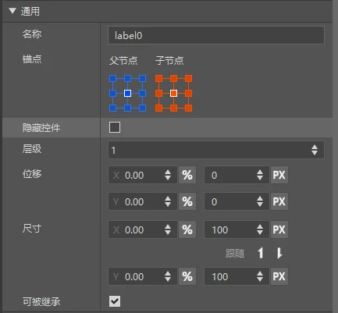The width and height of the screenshot is (338, 313).
Task: Select bottom-right anchor in blue 父节点 grid
Action: (x=142, y=108)
